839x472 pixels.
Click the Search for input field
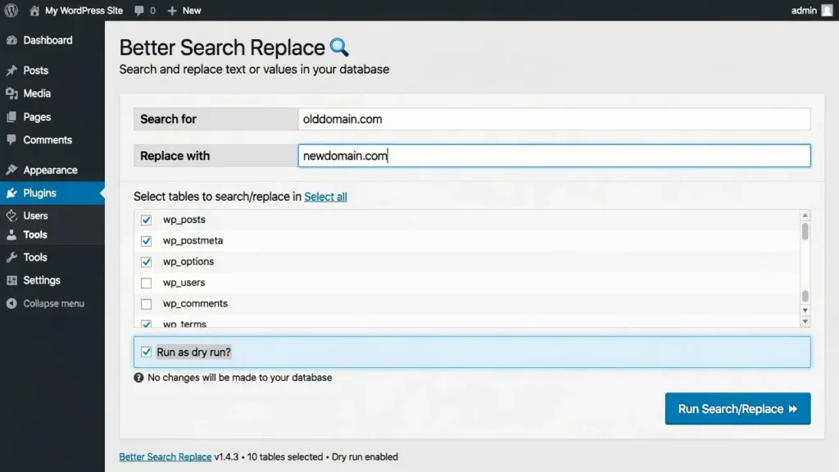(x=555, y=119)
